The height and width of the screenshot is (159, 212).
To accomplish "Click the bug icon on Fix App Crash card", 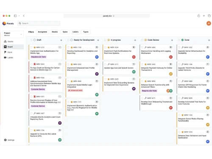I will (x=35, y=64).
